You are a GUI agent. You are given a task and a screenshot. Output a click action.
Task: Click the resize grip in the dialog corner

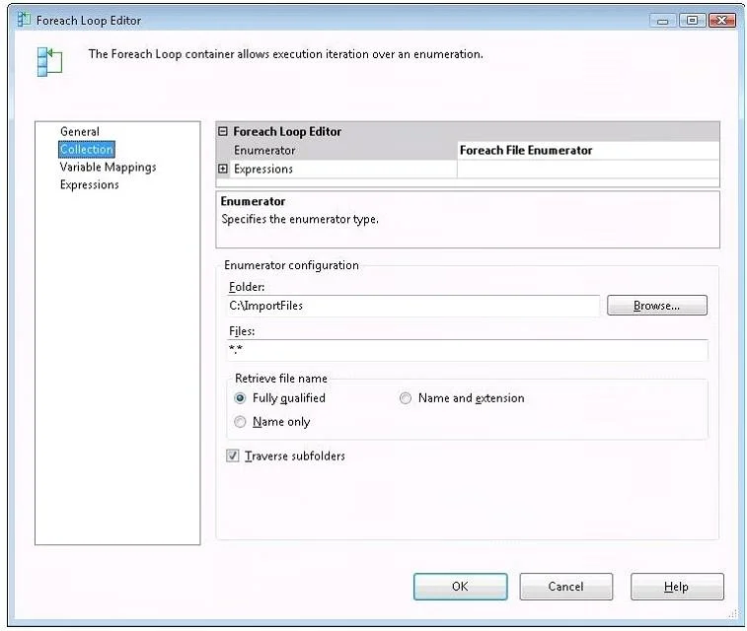click(733, 614)
